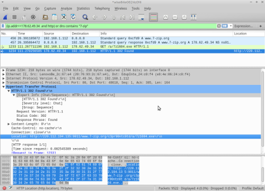Save this capture file
Image resolution: width=265 pixels, height=191 pixels.
point(55,17)
